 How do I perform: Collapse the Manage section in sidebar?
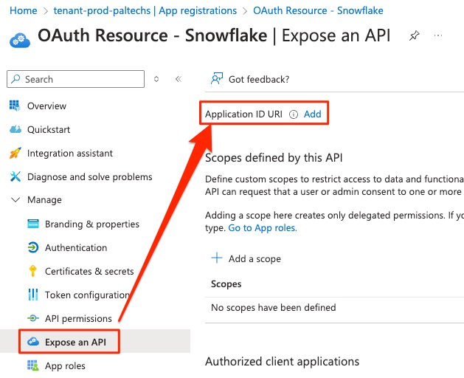(15, 200)
